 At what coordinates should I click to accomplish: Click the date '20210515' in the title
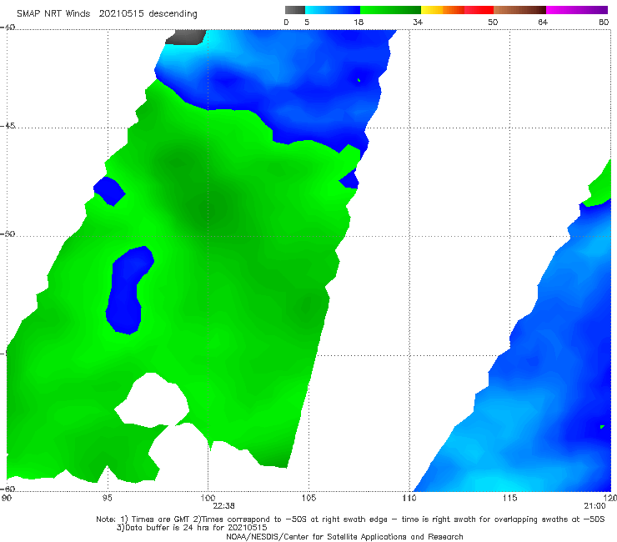click(x=122, y=13)
